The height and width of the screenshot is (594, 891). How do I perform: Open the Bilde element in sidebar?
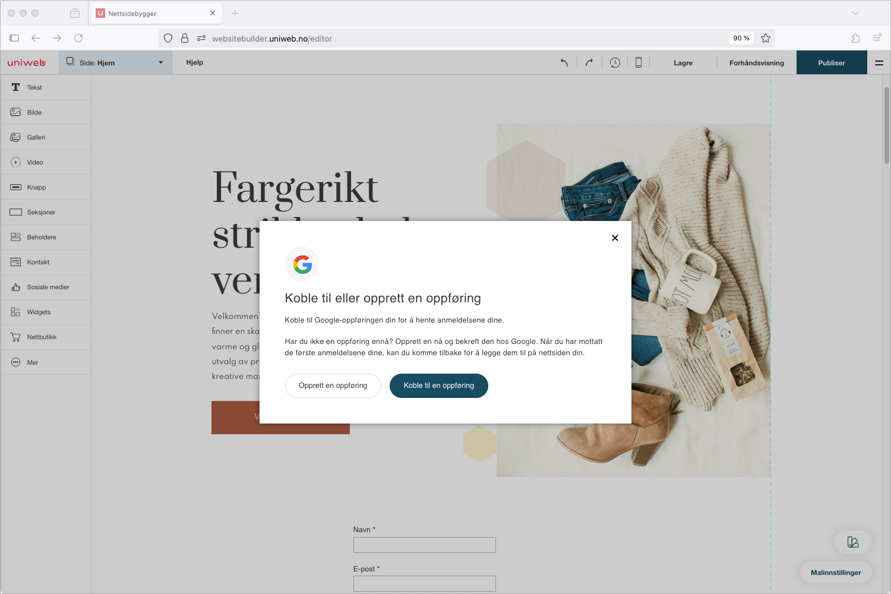(46, 112)
